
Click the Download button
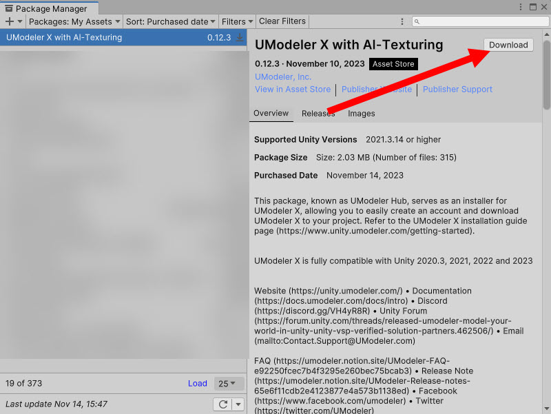tap(508, 45)
